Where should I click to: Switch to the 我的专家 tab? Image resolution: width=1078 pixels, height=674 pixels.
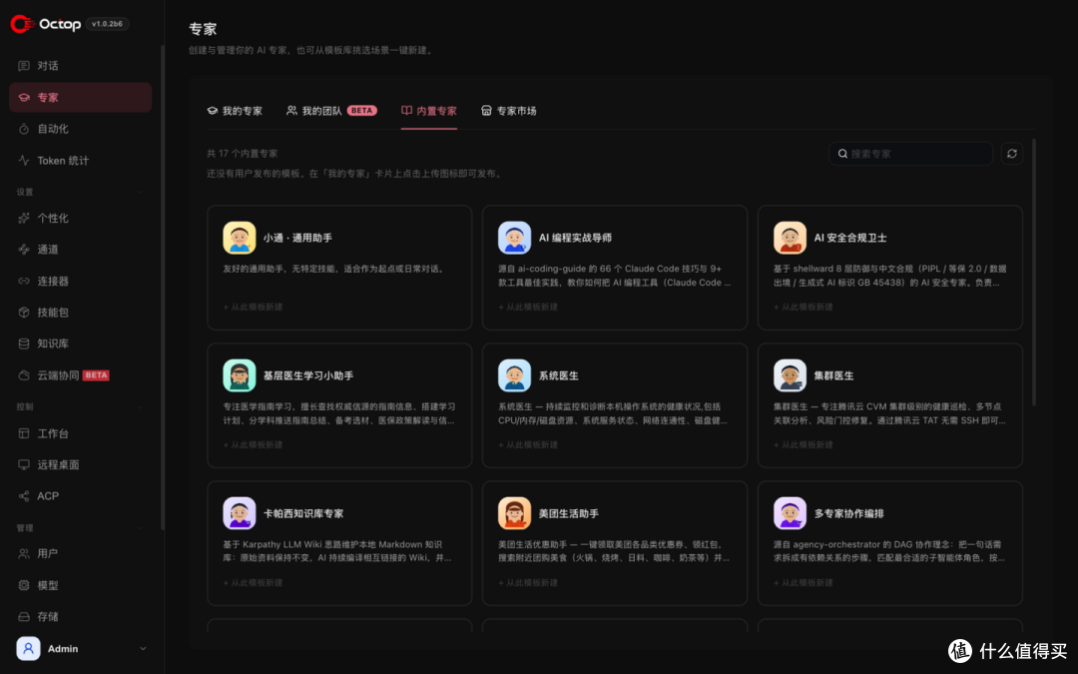click(235, 111)
